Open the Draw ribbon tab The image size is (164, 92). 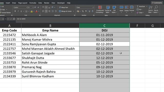(14, 3)
